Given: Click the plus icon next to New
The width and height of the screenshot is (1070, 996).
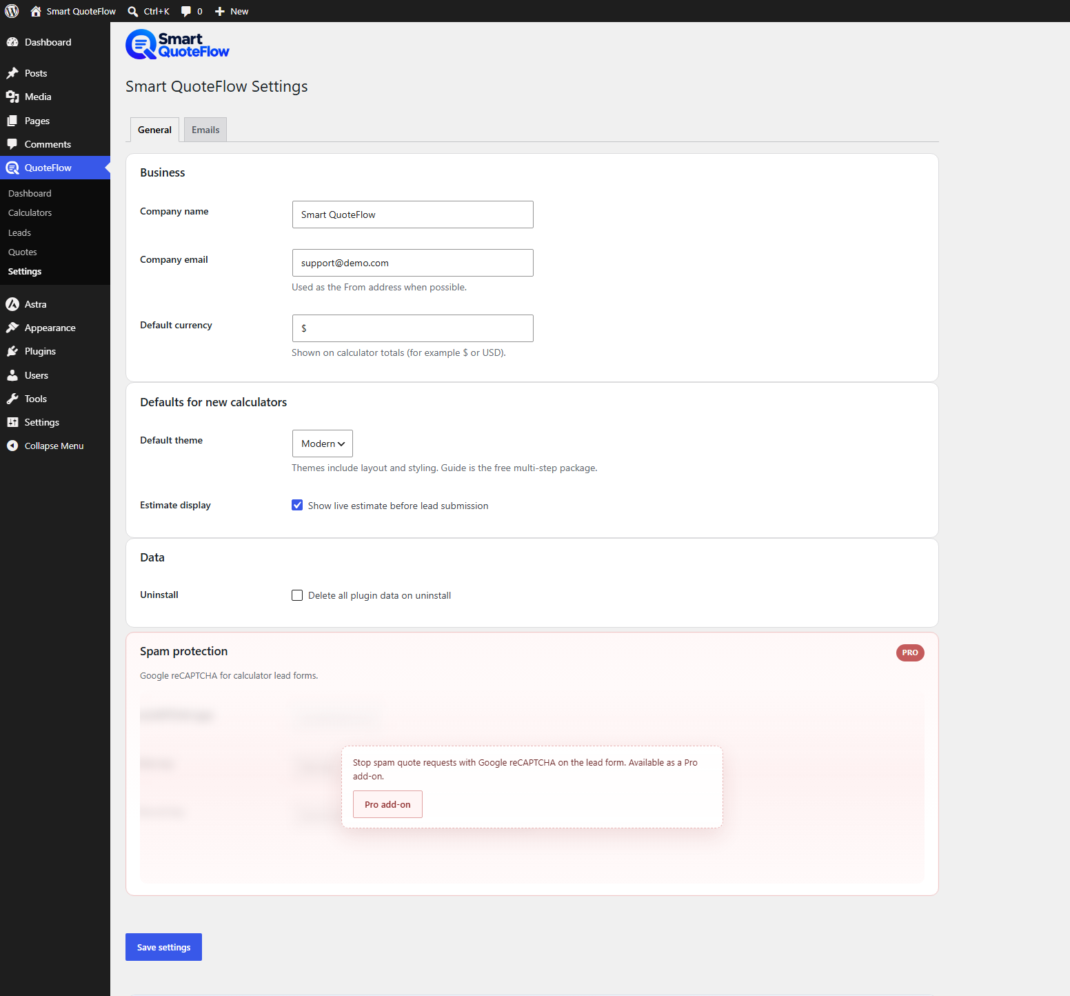Looking at the screenshot, I should click(x=220, y=11).
